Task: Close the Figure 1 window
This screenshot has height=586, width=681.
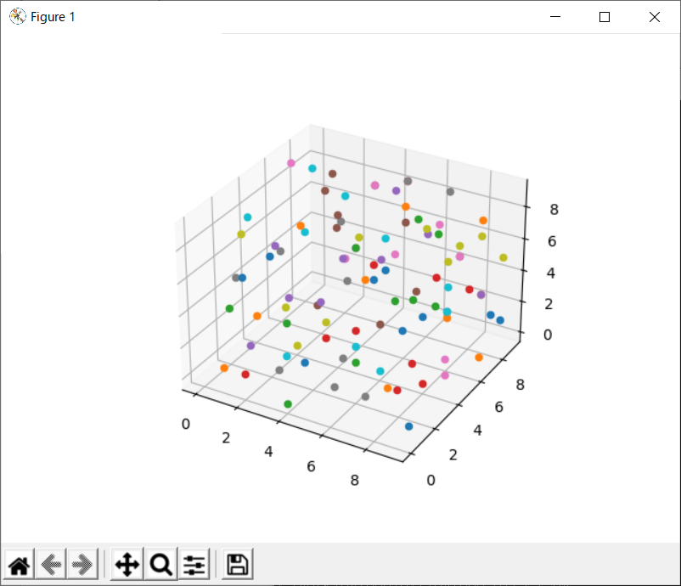Action: click(x=655, y=16)
